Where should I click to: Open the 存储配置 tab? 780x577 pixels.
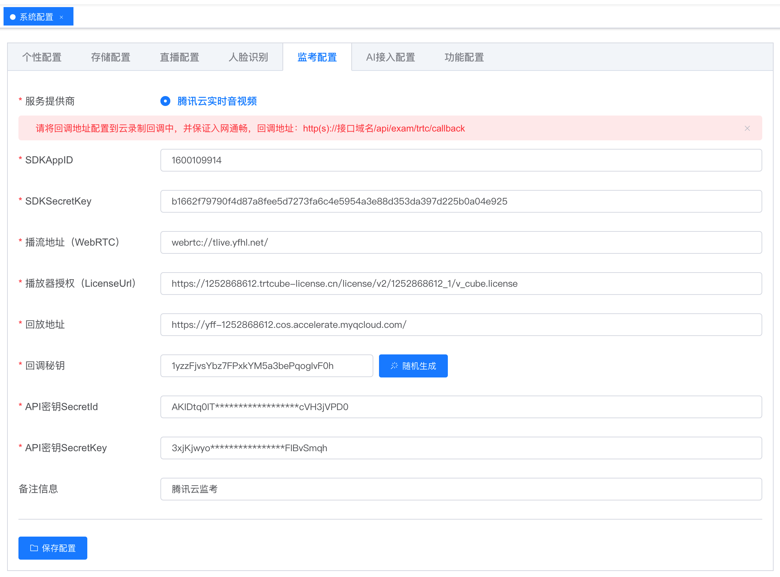(x=111, y=57)
